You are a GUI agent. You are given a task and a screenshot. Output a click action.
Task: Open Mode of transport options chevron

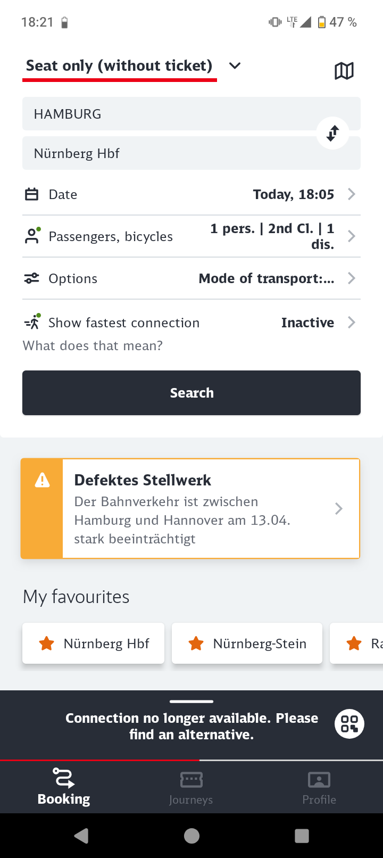(352, 278)
